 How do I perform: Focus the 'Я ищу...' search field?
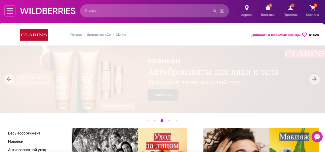[154, 11]
